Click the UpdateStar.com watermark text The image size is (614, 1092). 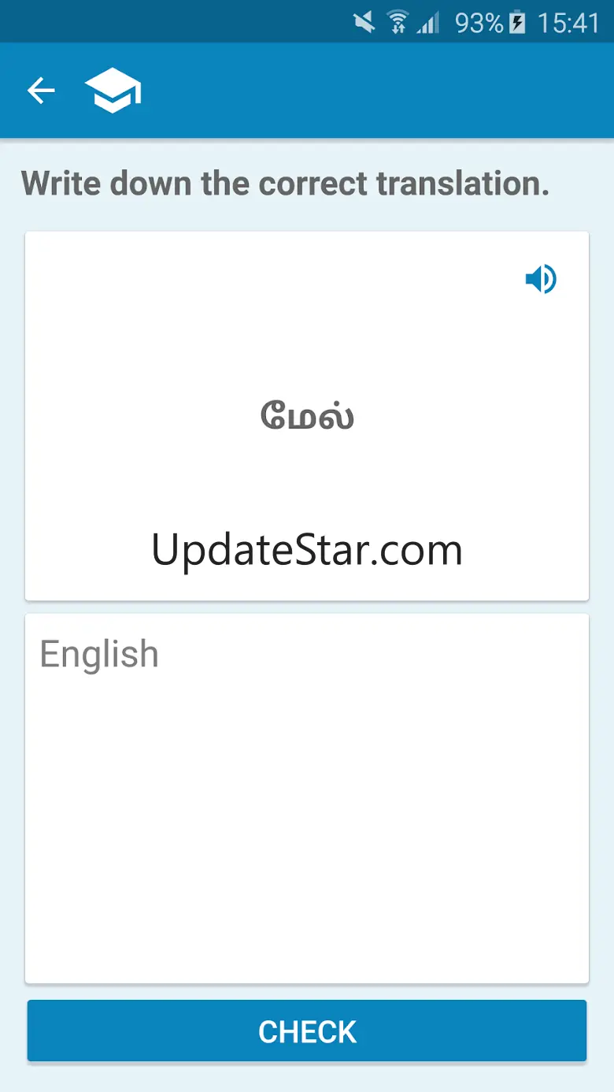coord(307,550)
